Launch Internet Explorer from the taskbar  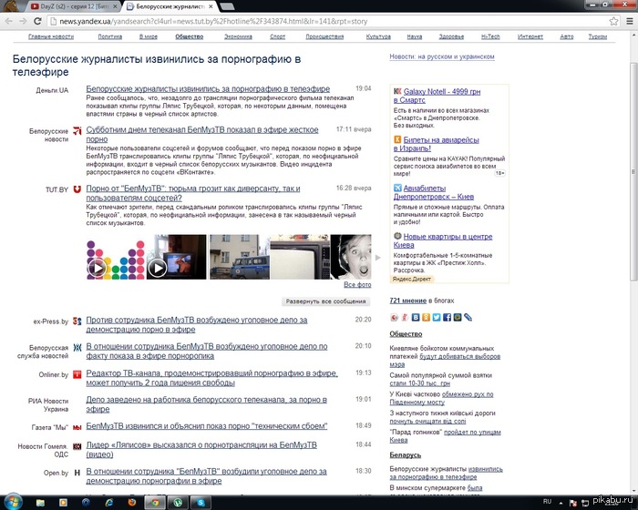109,503
